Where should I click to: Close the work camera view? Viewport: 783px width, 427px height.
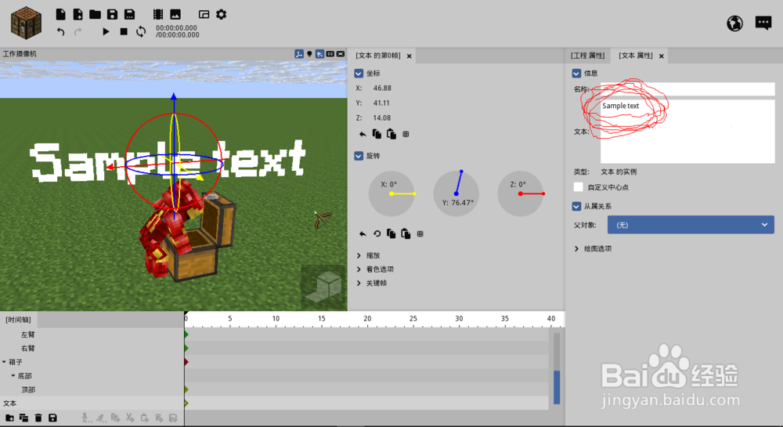(x=341, y=54)
